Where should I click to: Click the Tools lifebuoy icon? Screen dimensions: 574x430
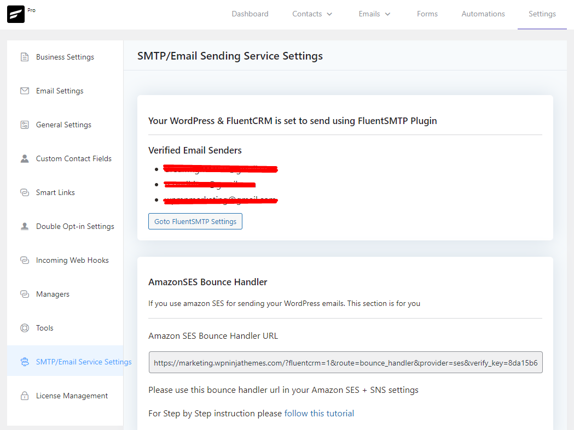tap(25, 328)
